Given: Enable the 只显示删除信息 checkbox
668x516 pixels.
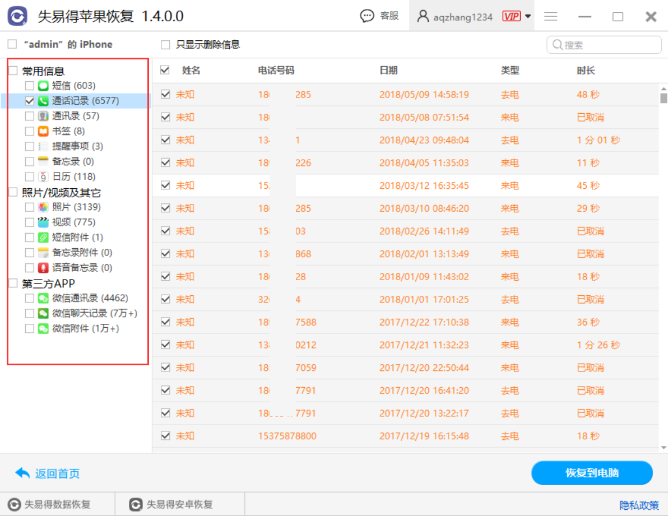Looking at the screenshot, I should pyautogui.click(x=165, y=44).
